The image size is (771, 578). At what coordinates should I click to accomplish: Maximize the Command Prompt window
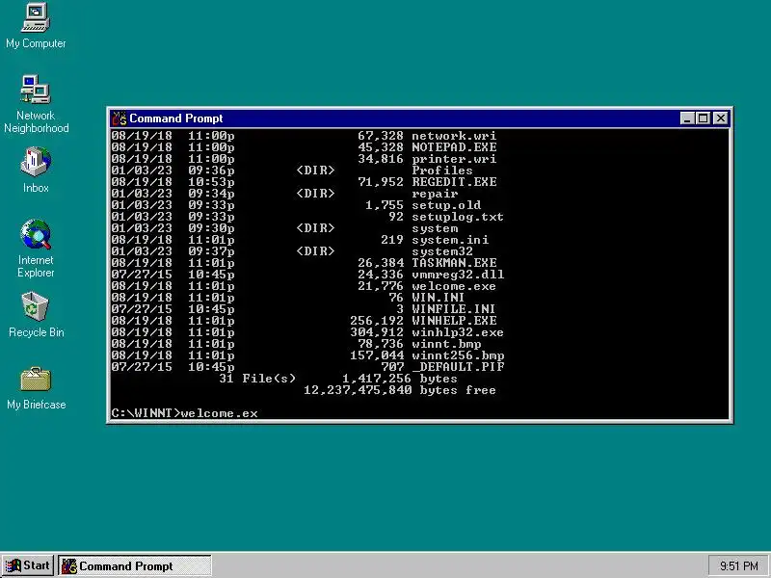[704, 118]
